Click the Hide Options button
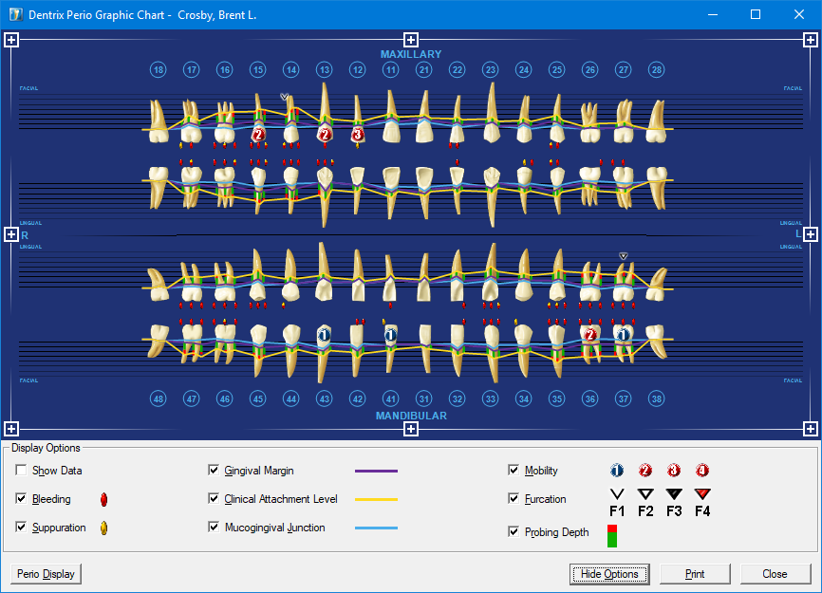This screenshot has height=593, width=822. click(610, 574)
